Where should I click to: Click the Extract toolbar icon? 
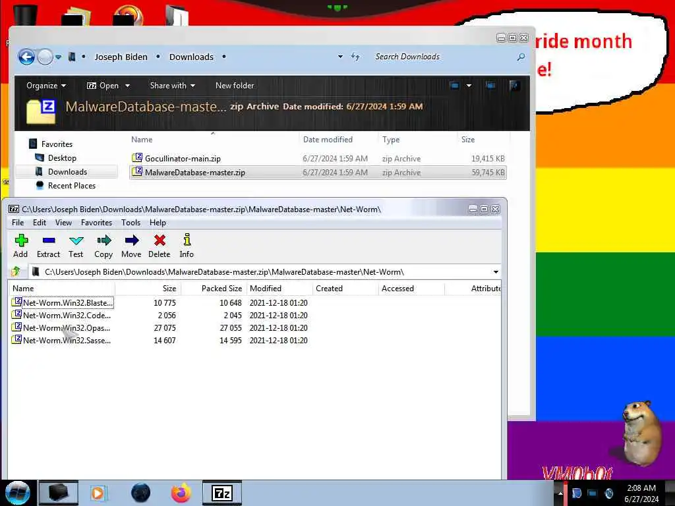pyautogui.click(x=48, y=246)
